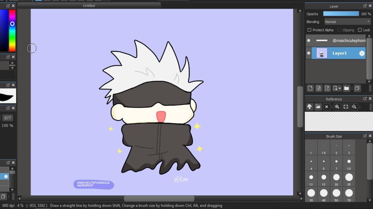Image resolution: width=373 pixels, height=209 pixels.
Task: Choose brush size 4
Action: (x=311, y=163)
